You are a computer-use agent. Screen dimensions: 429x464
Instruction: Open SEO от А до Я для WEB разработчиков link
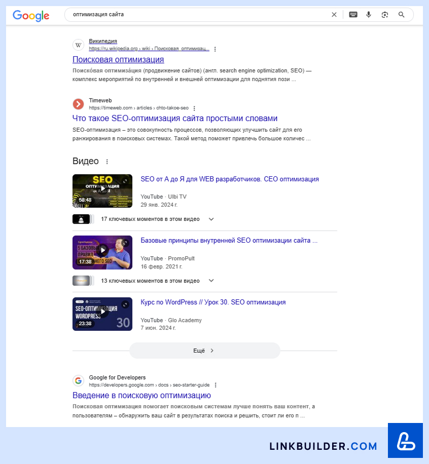point(230,179)
